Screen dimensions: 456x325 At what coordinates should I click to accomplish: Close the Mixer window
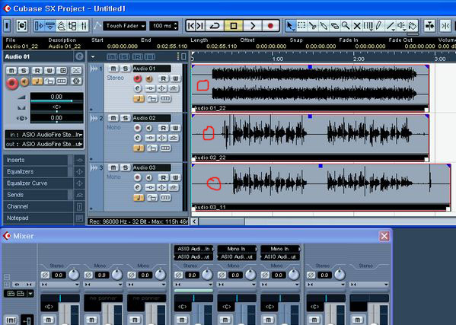[384, 236]
